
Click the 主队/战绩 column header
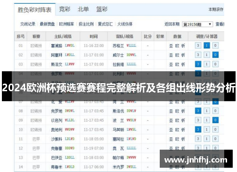click(x=63, y=37)
